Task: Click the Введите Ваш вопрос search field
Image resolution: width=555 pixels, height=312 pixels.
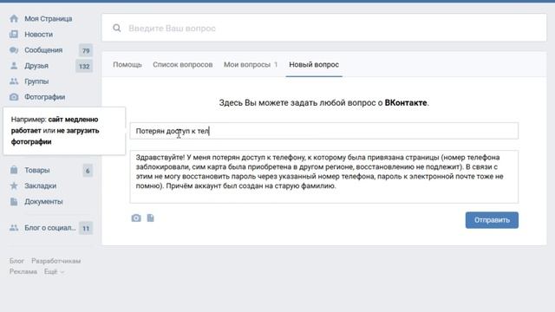Action: [324, 28]
